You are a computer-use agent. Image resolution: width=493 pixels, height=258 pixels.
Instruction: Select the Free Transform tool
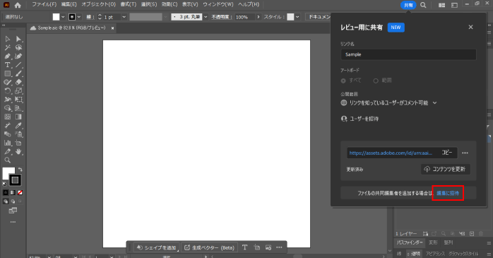click(18, 100)
